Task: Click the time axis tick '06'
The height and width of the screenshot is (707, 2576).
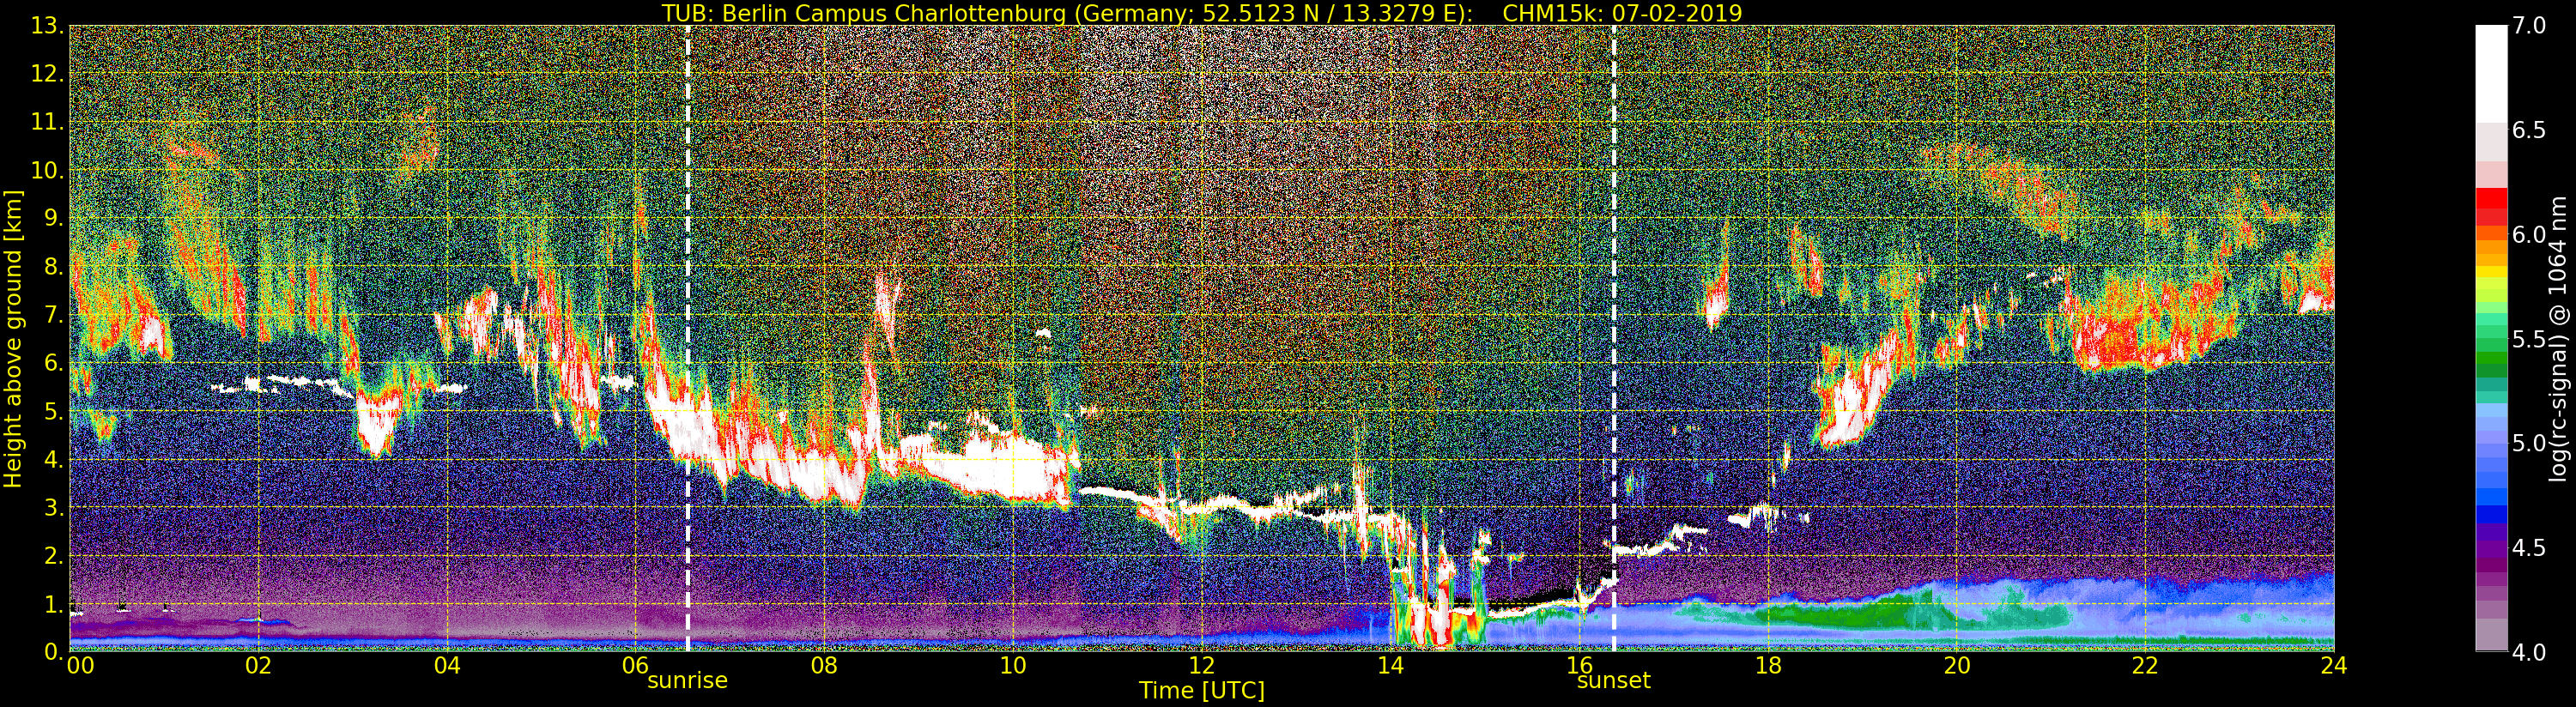Action: (635, 666)
